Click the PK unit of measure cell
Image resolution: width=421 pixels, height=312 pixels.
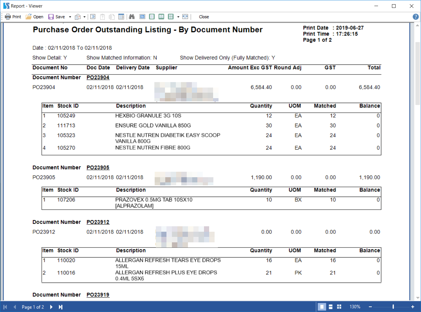click(x=298, y=273)
